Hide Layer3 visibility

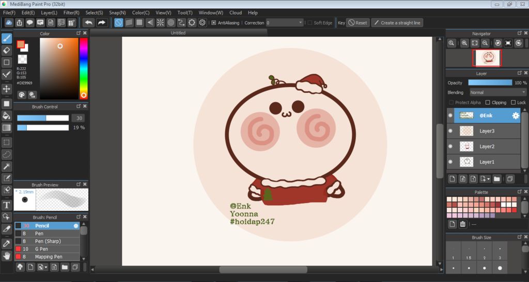pyautogui.click(x=450, y=131)
